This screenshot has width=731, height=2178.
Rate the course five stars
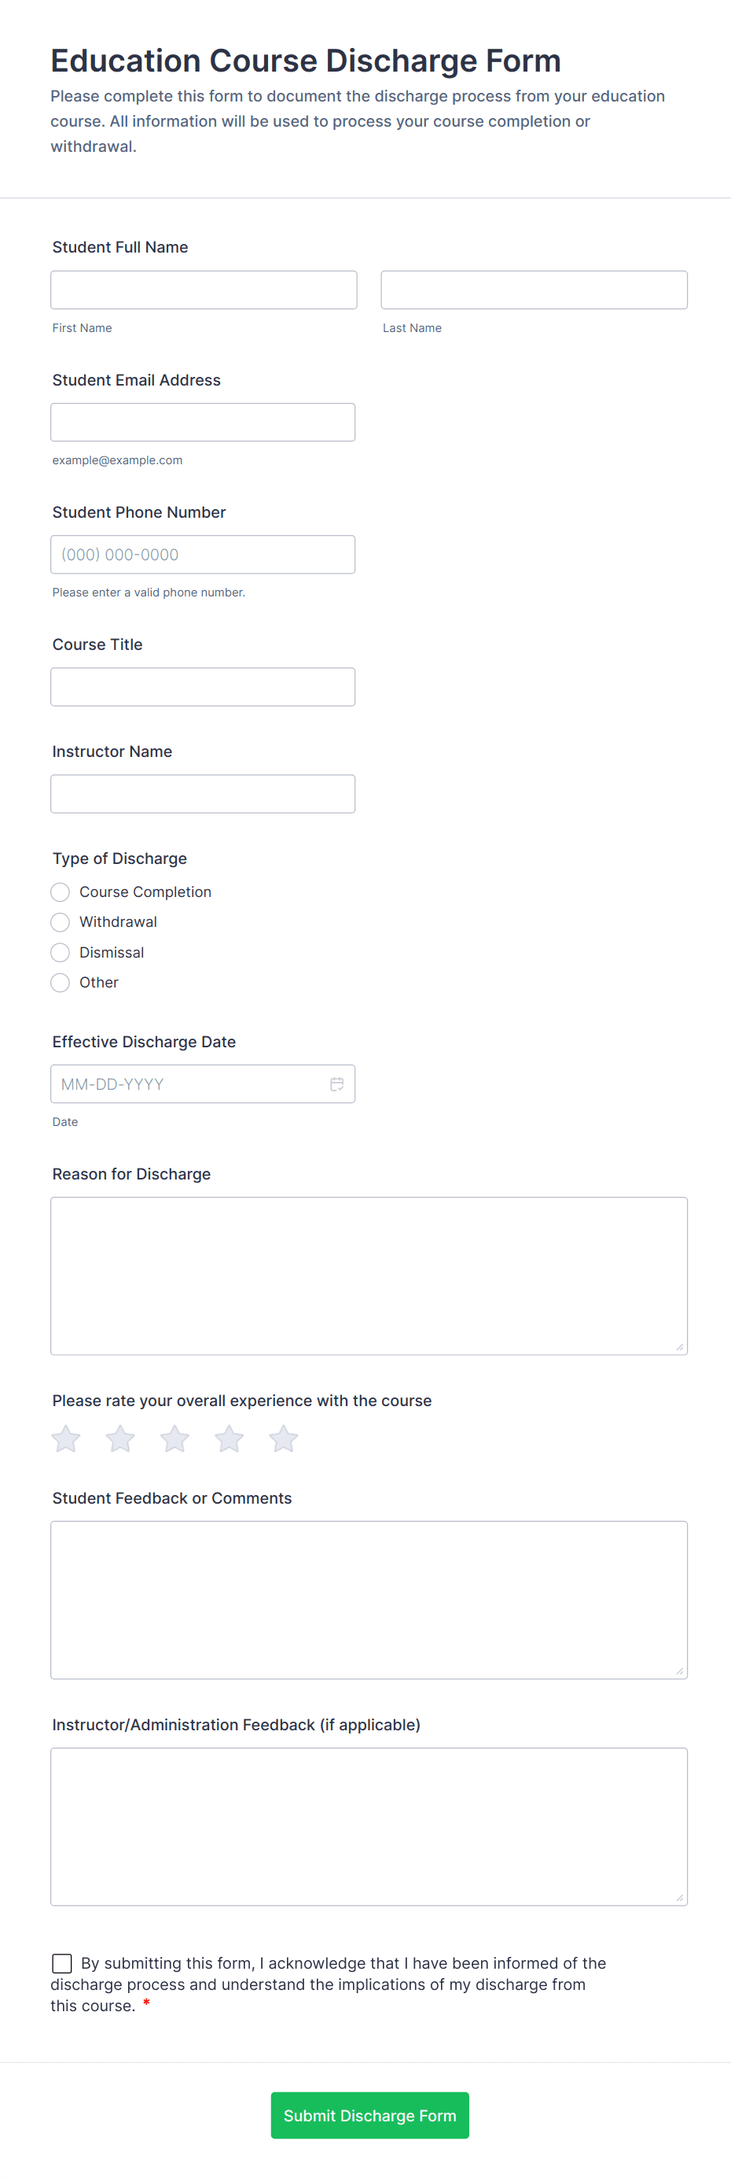(283, 1438)
